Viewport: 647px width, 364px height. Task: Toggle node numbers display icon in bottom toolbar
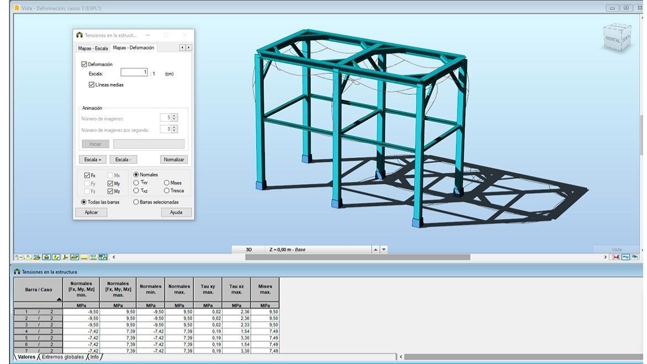(19, 257)
